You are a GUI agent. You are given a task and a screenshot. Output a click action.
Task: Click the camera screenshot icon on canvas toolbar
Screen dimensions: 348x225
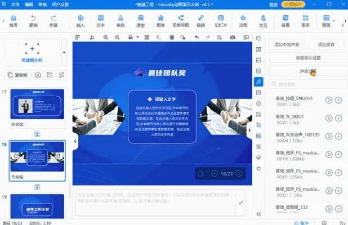[x=233, y=37]
